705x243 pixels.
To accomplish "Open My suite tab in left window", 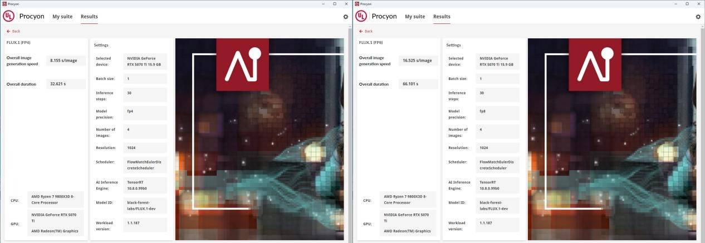I will pyautogui.click(x=62, y=17).
